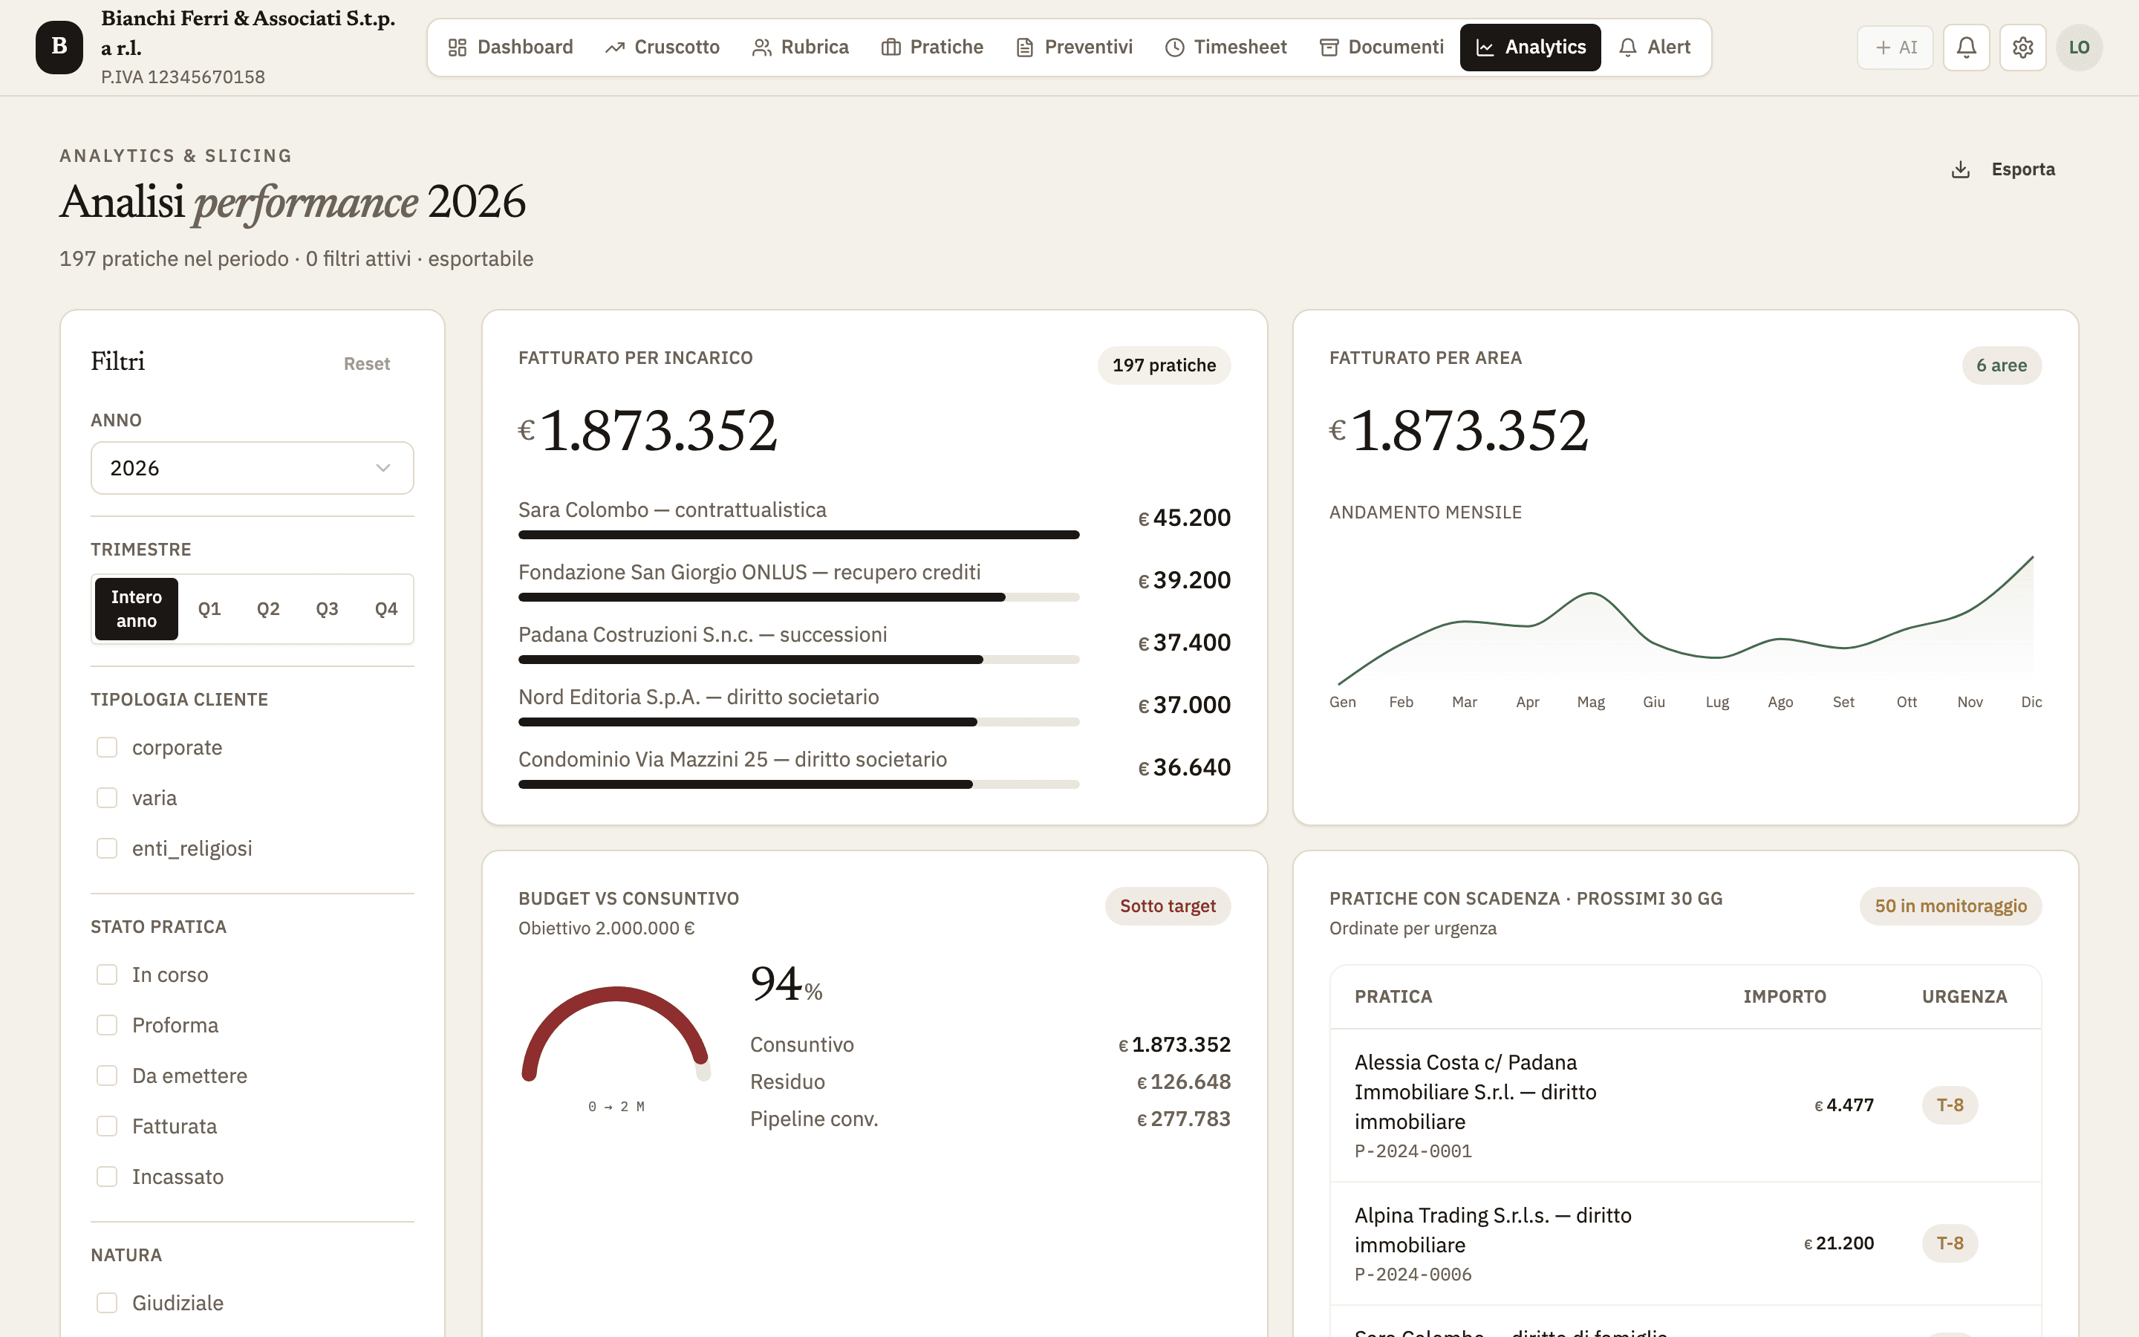
Task: Check the Incassato status filter
Action: (107, 1176)
